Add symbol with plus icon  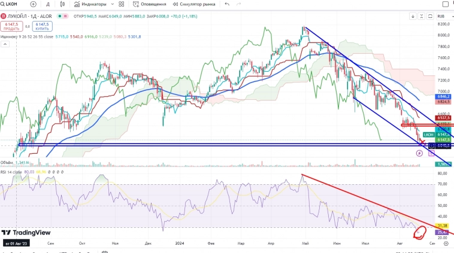click(x=33, y=4)
